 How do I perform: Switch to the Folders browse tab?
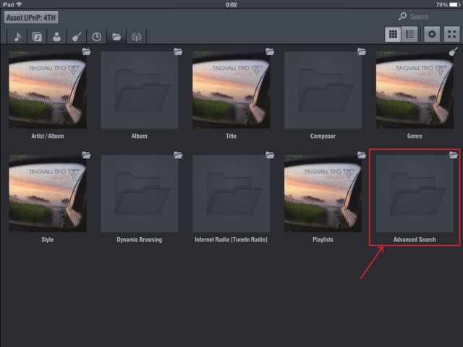116,37
